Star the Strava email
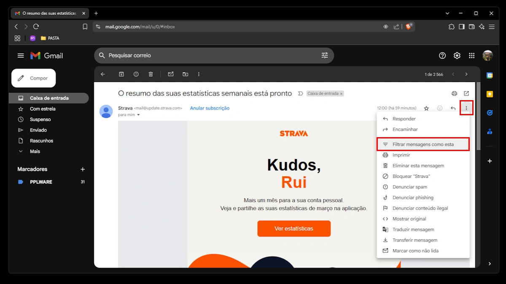The height and width of the screenshot is (284, 506). (426, 108)
